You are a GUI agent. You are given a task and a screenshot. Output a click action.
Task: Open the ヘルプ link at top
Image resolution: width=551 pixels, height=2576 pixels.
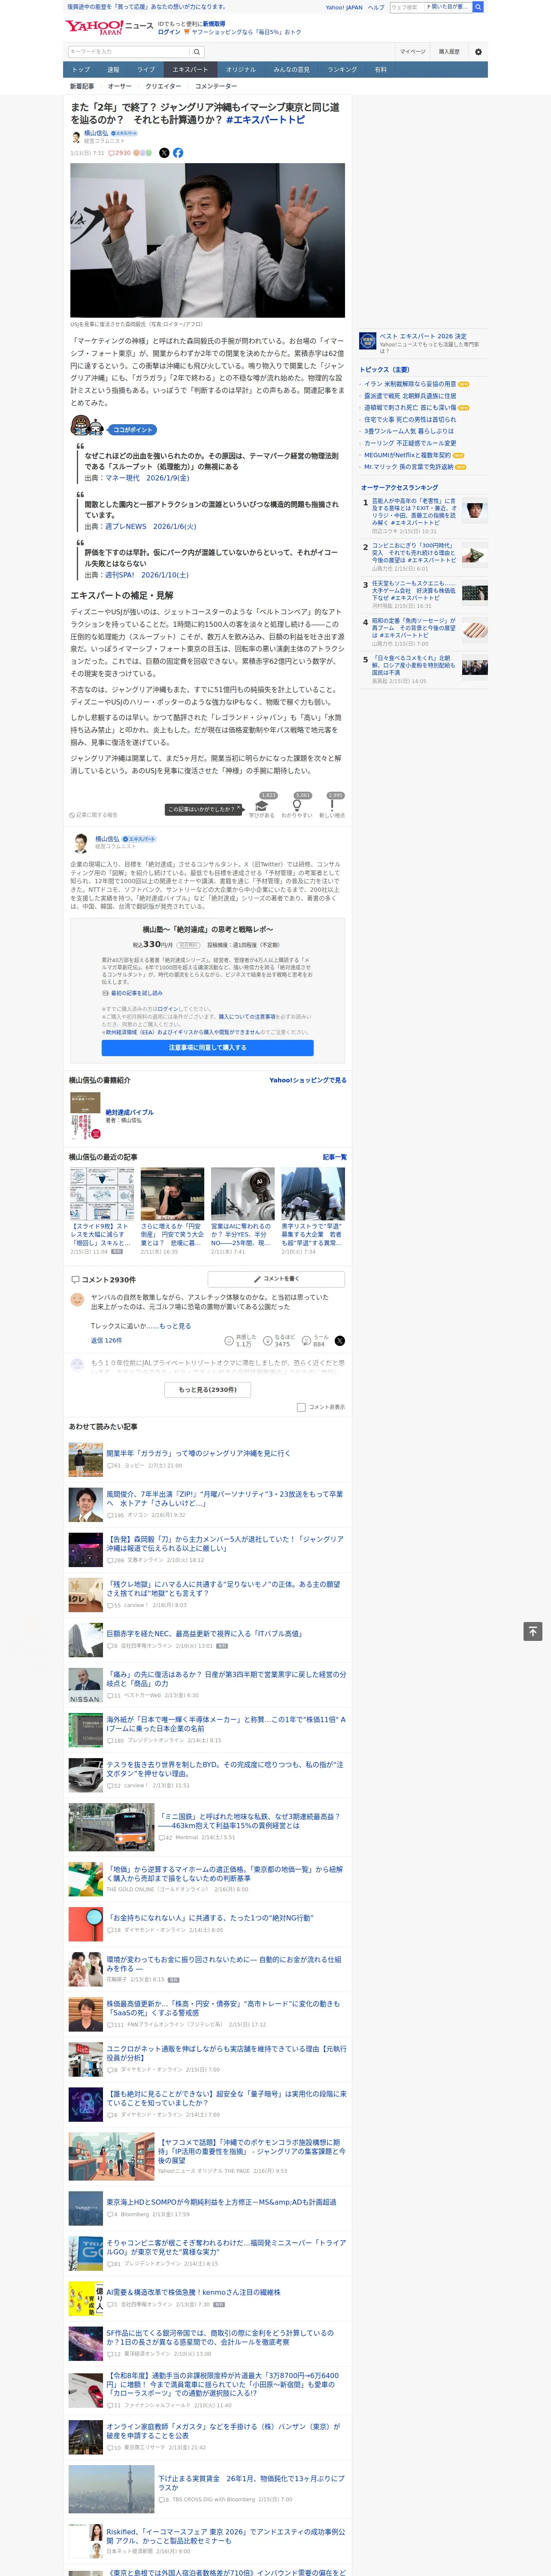pos(375,7)
